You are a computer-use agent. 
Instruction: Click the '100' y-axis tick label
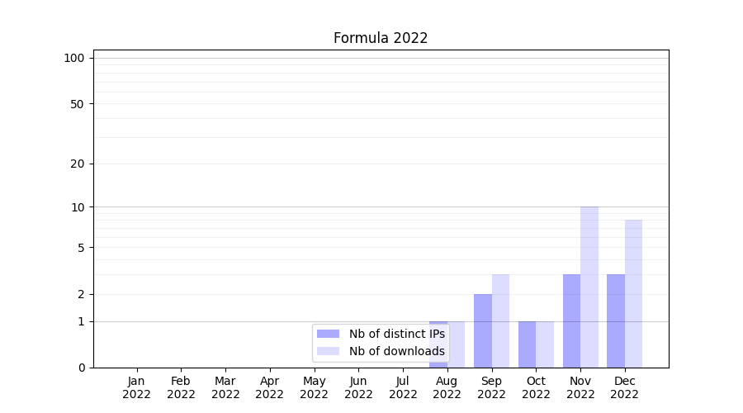click(74, 58)
